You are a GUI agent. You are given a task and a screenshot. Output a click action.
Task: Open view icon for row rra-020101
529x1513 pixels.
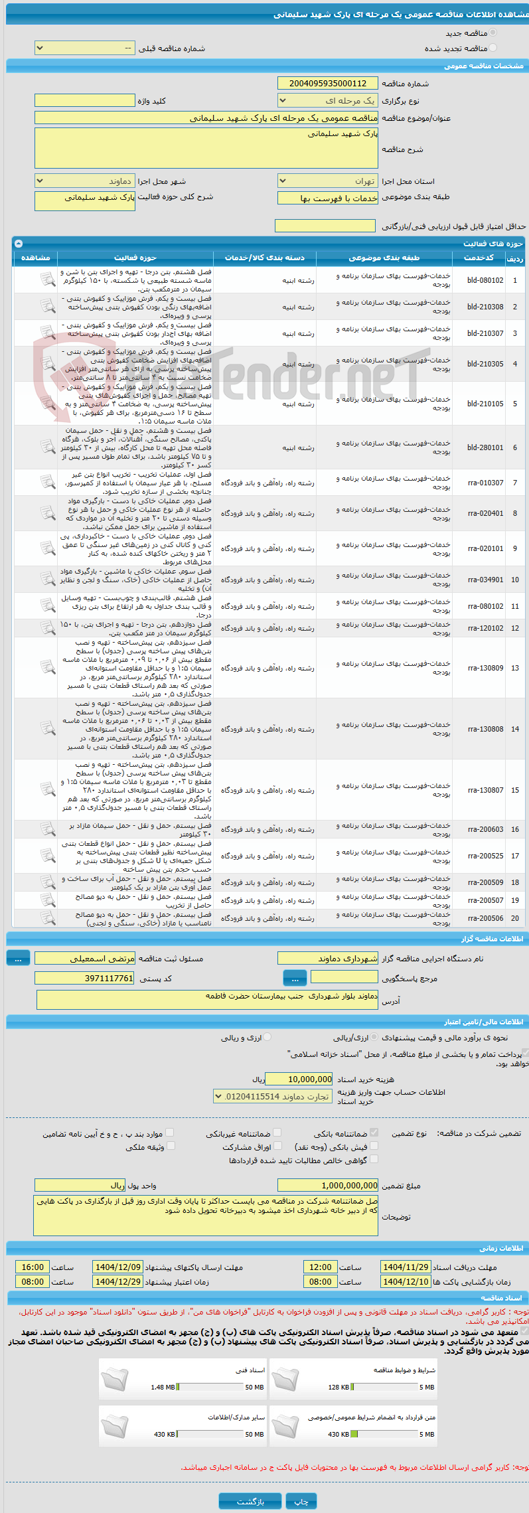pyautogui.click(x=48, y=548)
